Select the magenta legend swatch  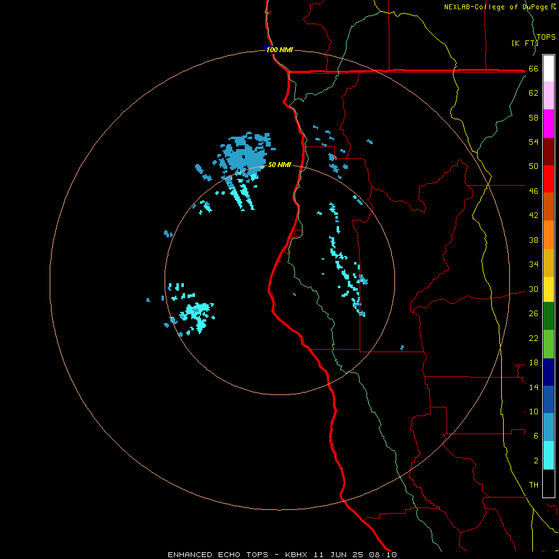(x=548, y=124)
